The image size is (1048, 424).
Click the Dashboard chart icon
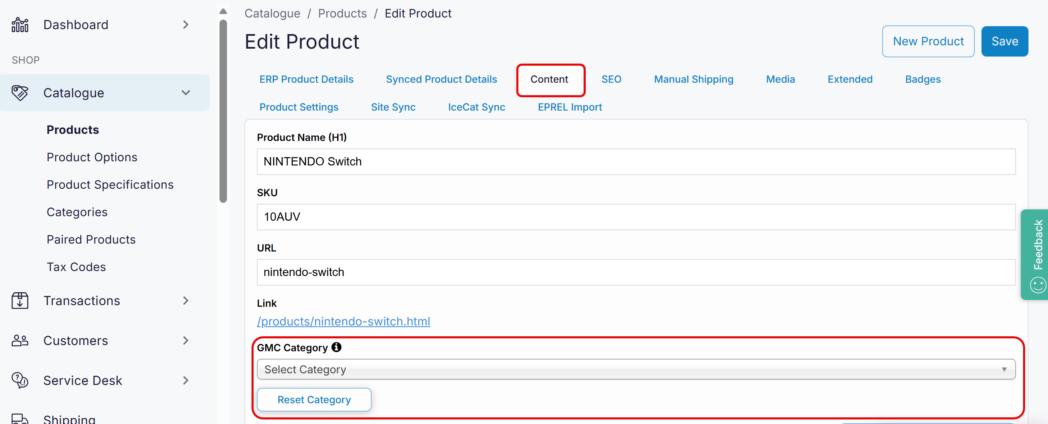point(20,25)
